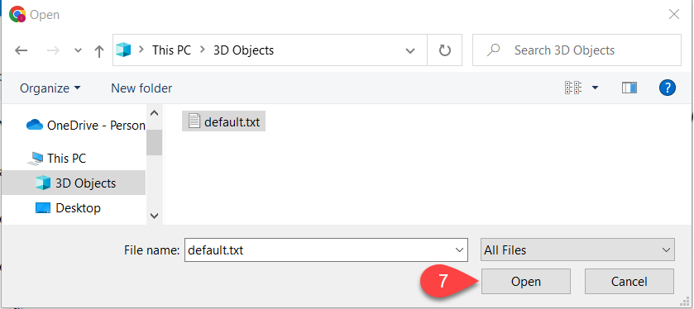Open the recent locations dropdown arrow

(78, 50)
